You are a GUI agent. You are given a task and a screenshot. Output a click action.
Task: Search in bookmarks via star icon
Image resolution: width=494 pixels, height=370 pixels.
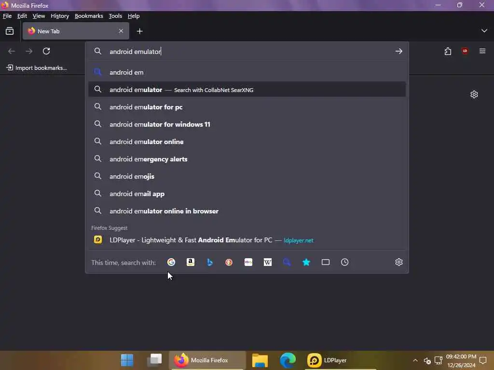(x=306, y=262)
